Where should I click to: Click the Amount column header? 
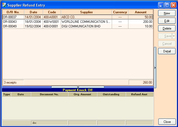(x=141, y=12)
